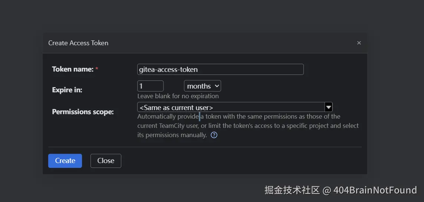Open the months unit dropdown
The width and height of the screenshot is (424, 202).
point(202,86)
